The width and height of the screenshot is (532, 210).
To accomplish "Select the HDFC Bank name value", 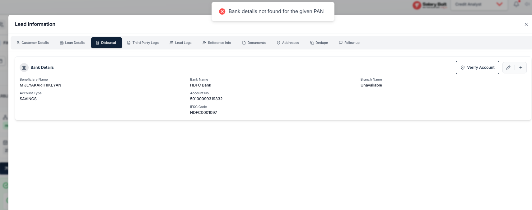I will [201, 85].
